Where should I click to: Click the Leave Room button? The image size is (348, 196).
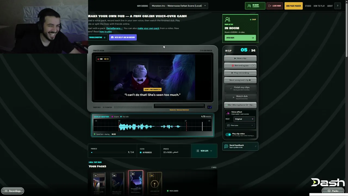pos(275,6)
